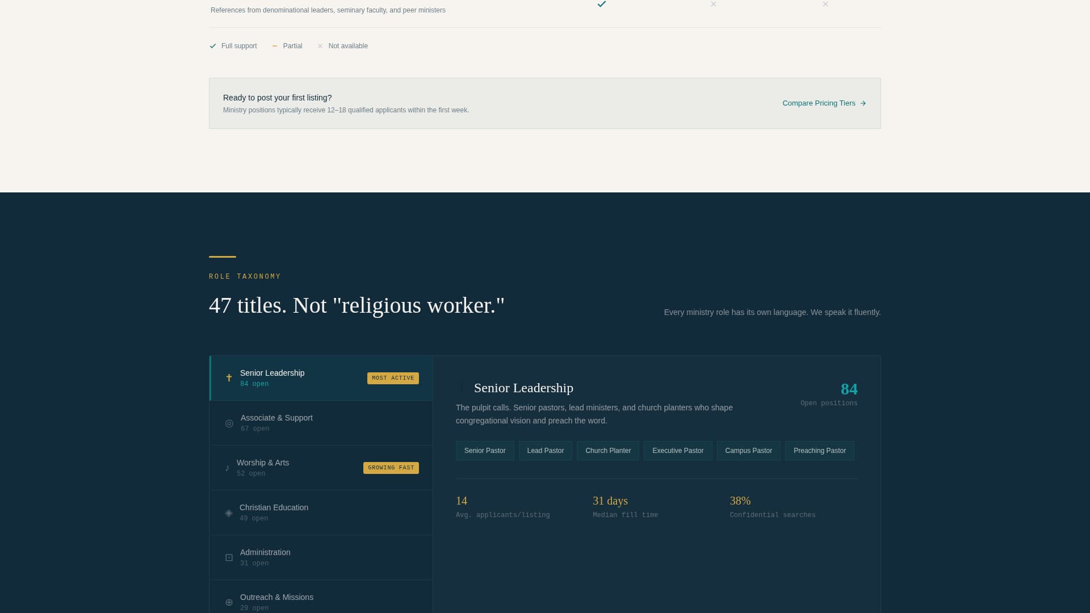1090x613 pixels.
Task: Click the Senior Leadership panel heading
Action: point(523,388)
